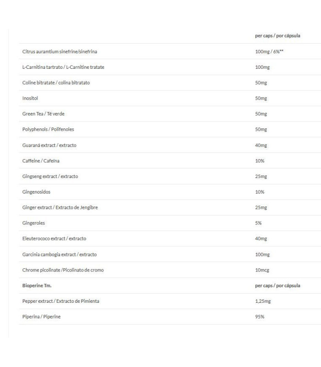Click the Citrus aurantium sinefrine/sinefrina row label
Screen dimensions: 321x367
point(60,51)
